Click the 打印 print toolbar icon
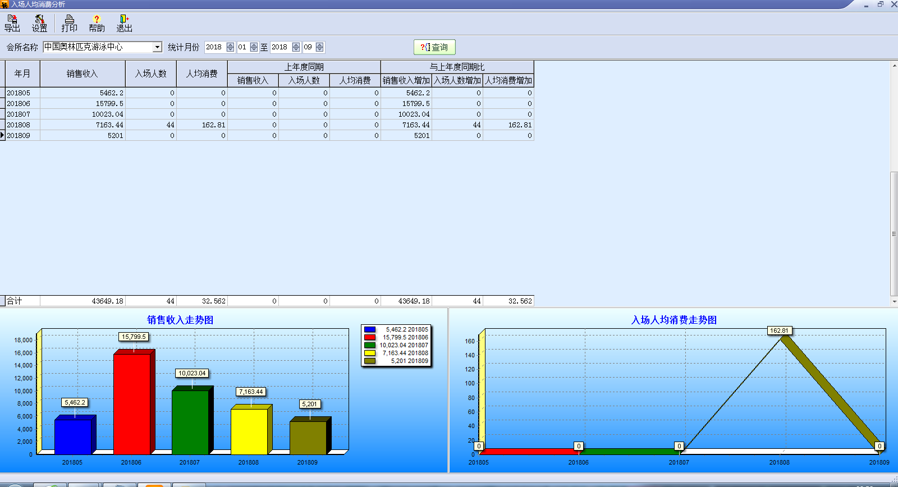The image size is (898, 487). point(69,24)
